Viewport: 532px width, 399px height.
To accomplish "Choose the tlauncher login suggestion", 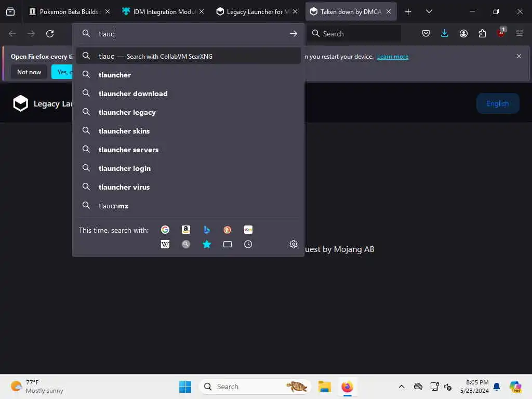I will pyautogui.click(x=188, y=168).
